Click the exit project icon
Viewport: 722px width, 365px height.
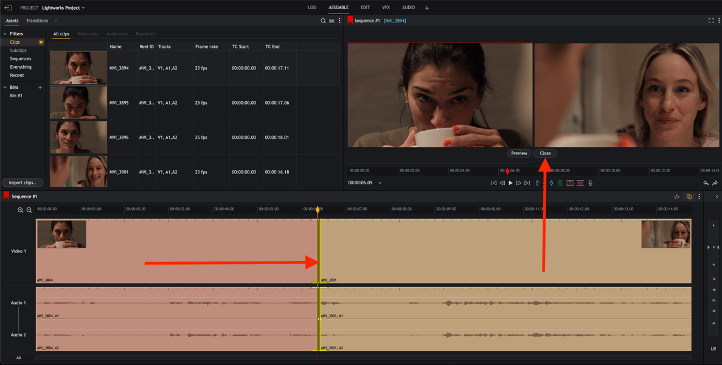[x=8, y=8]
